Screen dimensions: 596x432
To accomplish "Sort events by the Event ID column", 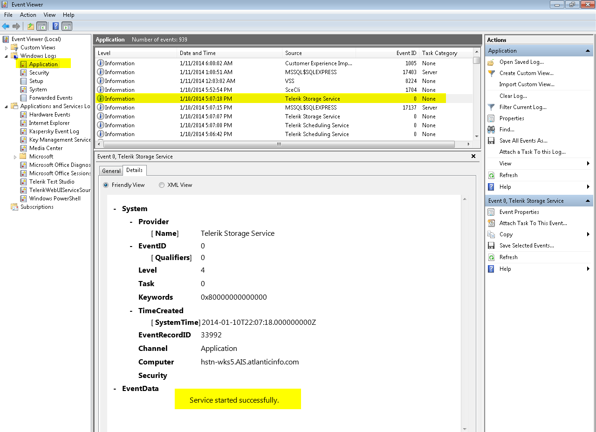I will point(387,53).
